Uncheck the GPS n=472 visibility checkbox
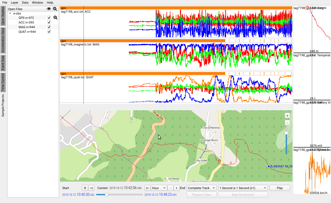This screenshot has height=203, width=331. pyautogui.click(x=49, y=18)
